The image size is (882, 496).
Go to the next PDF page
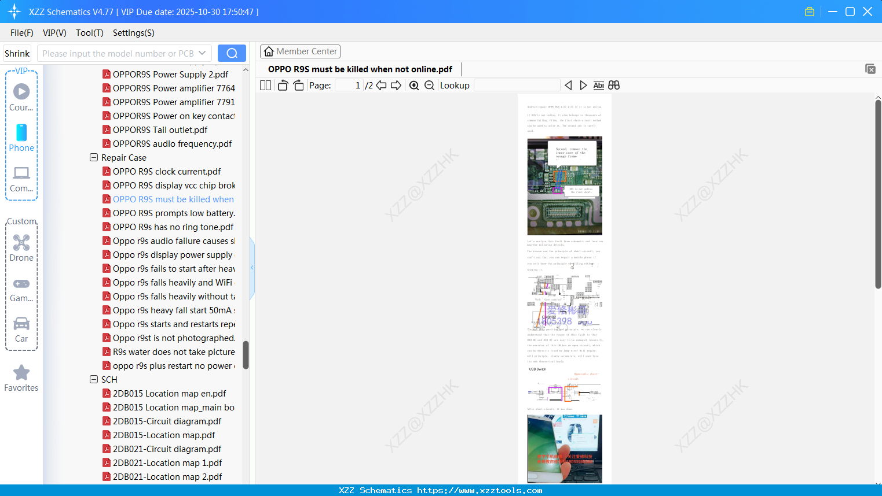pos(396,86)
